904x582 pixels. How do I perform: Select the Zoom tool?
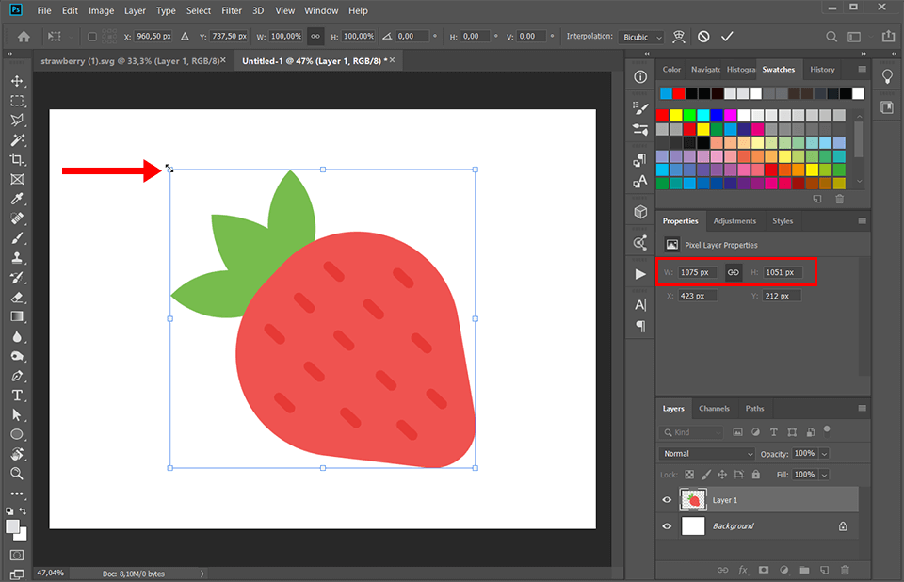click(x=17, y=474)
